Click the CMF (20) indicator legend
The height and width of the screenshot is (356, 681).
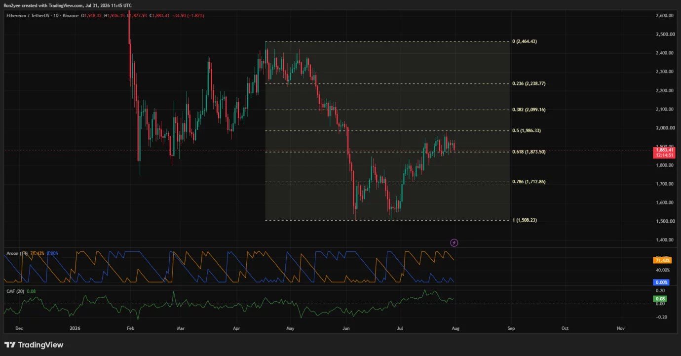pos(16,291)
